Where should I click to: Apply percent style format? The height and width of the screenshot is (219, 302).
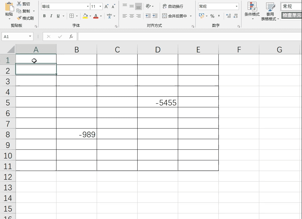coord(212,16)
